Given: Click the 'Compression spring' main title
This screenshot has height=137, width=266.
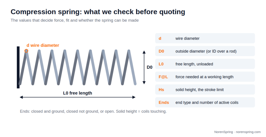Looking at the screenshot, I should point(98,12).
